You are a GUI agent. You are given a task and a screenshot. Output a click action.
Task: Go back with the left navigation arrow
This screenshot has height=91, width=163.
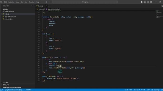(x=47, y=2)
